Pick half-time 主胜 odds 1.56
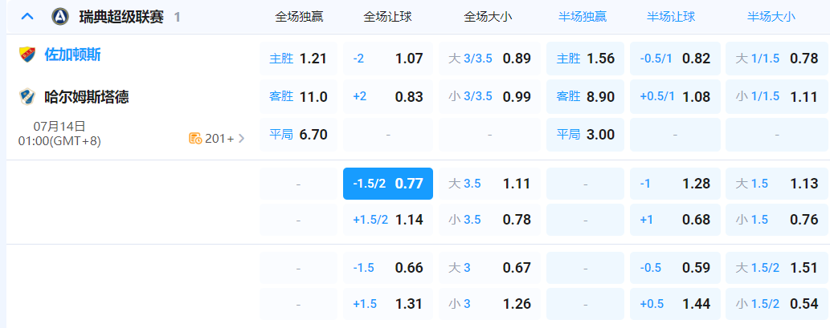This screenshot has width=830, height=328. pyautogui.click(x=586, y=58)
